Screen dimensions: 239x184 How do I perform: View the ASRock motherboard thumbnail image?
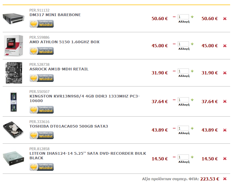click(14, 73)
